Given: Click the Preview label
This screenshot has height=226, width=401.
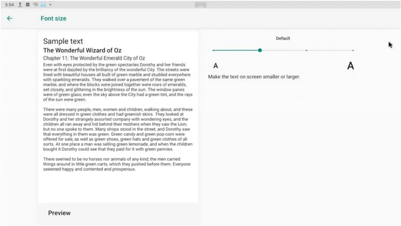Looking at the screenshot, I should coord(59,213).
